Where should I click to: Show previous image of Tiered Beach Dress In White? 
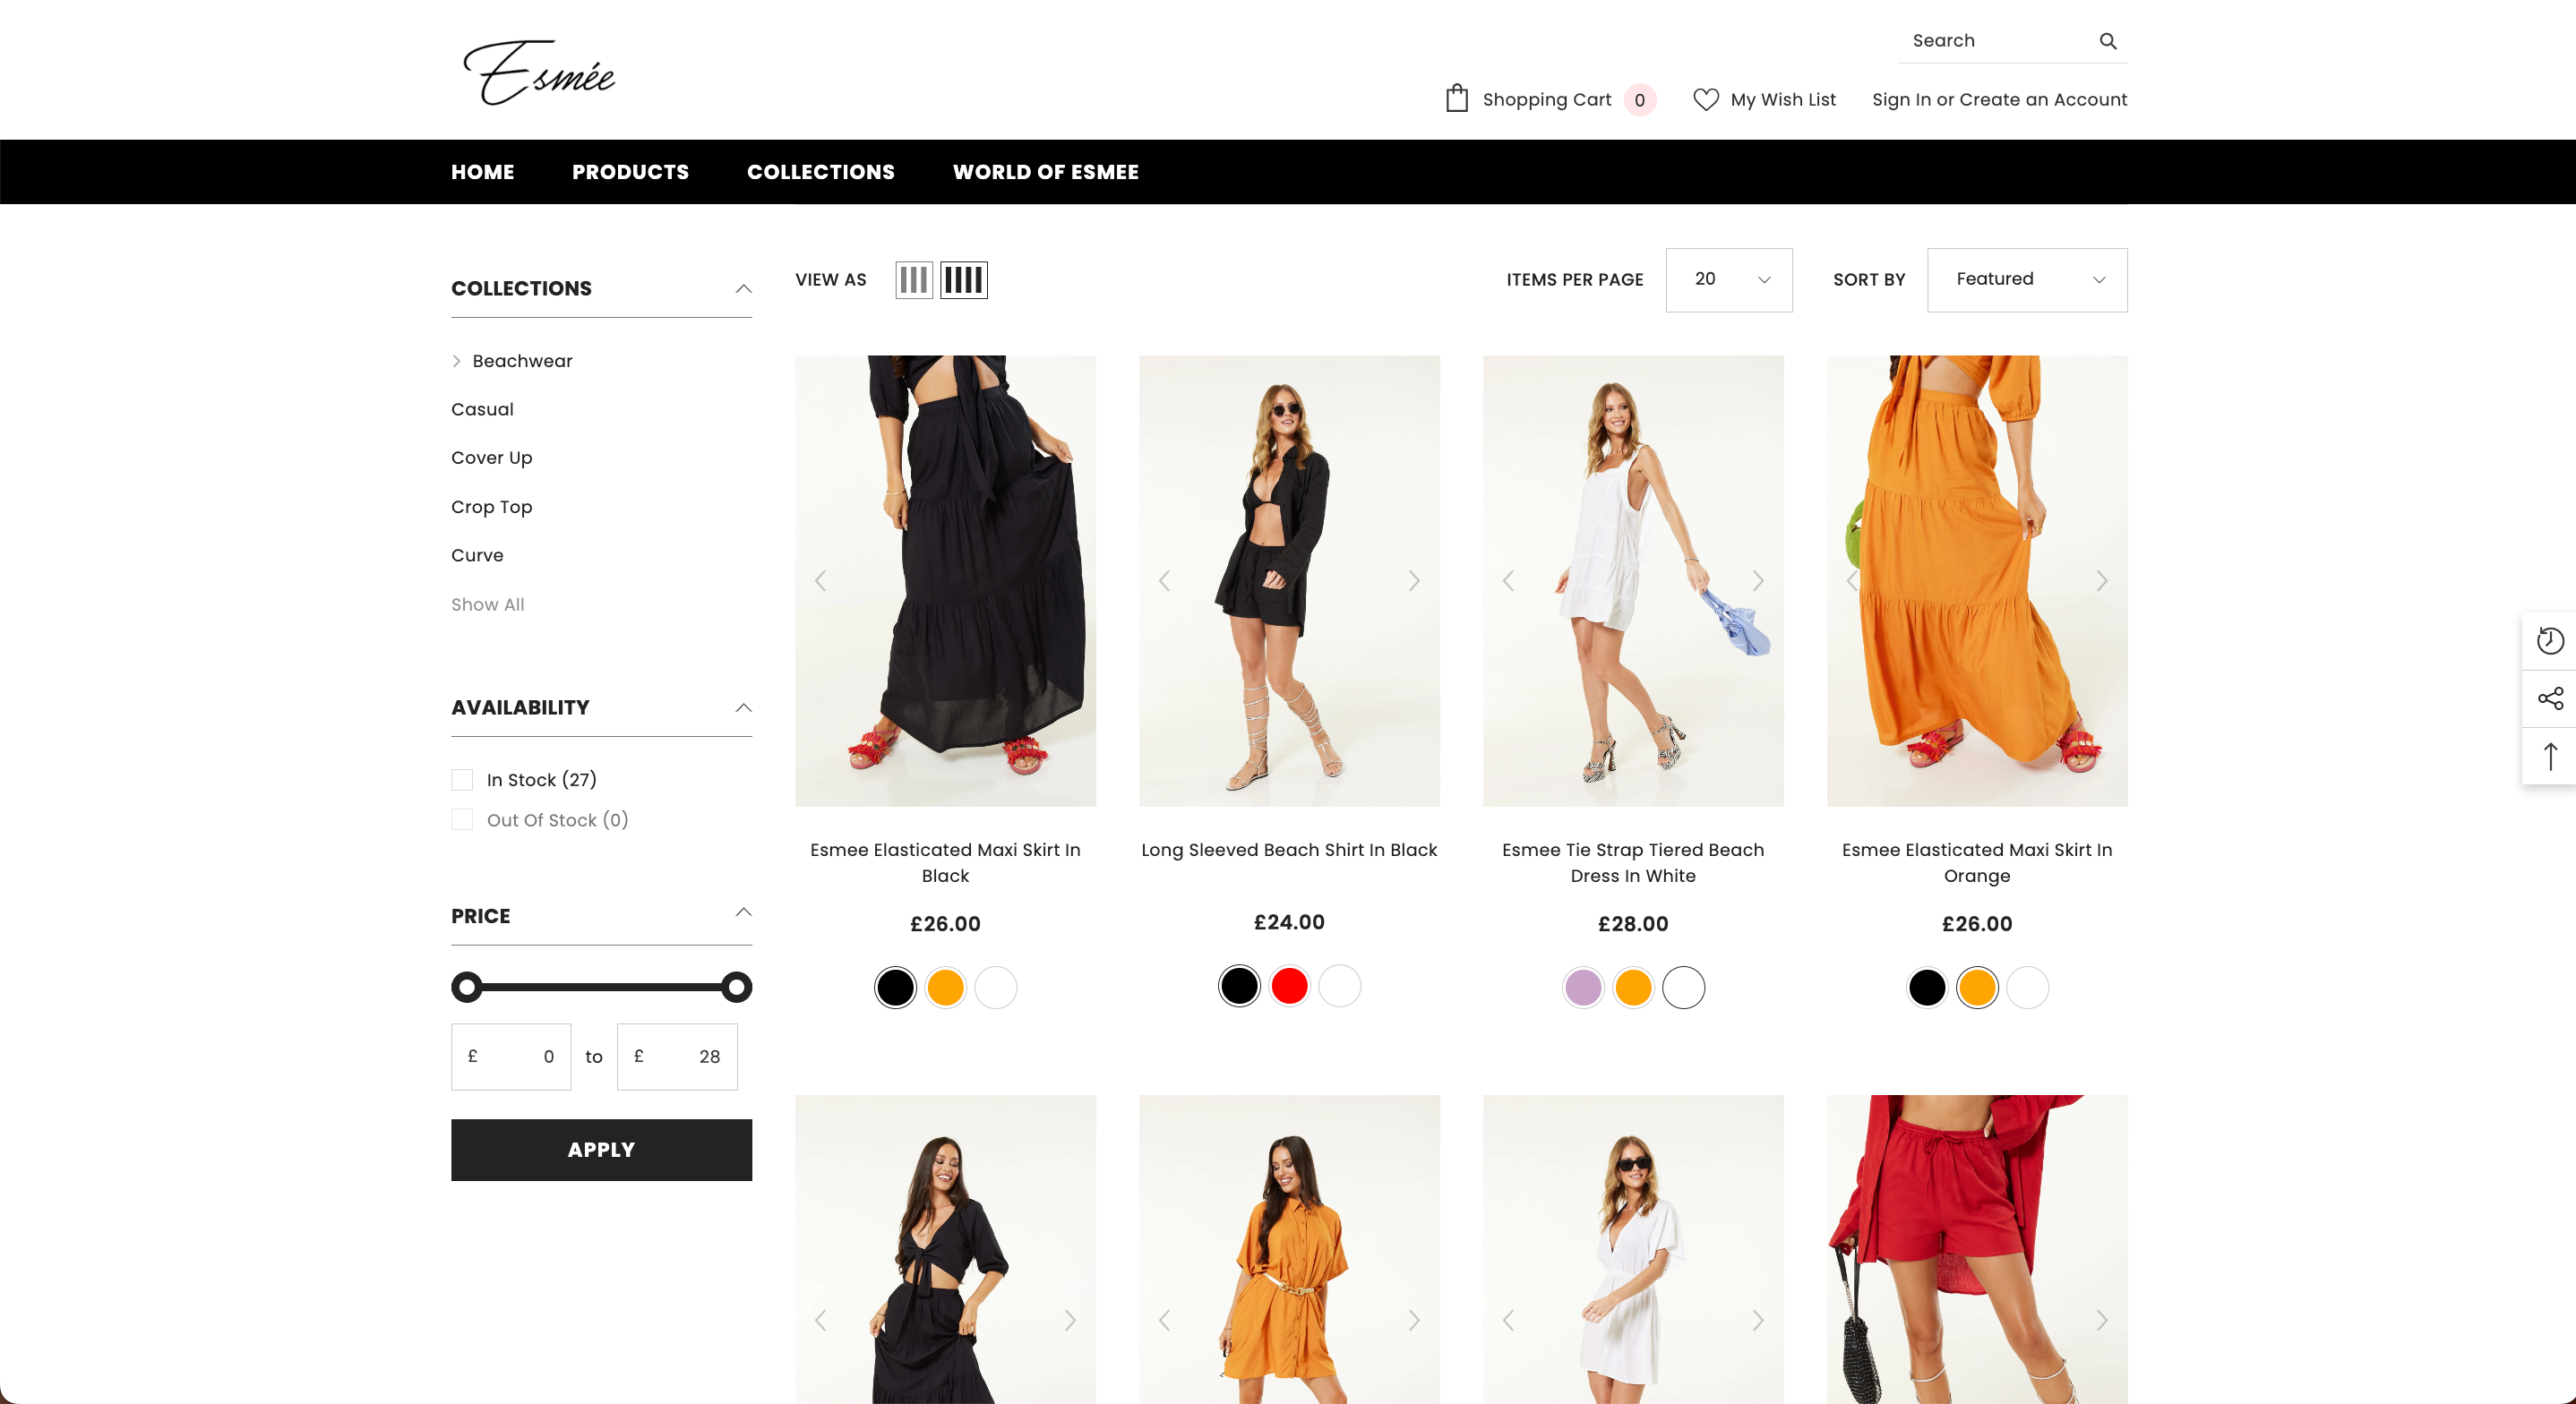(x=1508, y=581)
